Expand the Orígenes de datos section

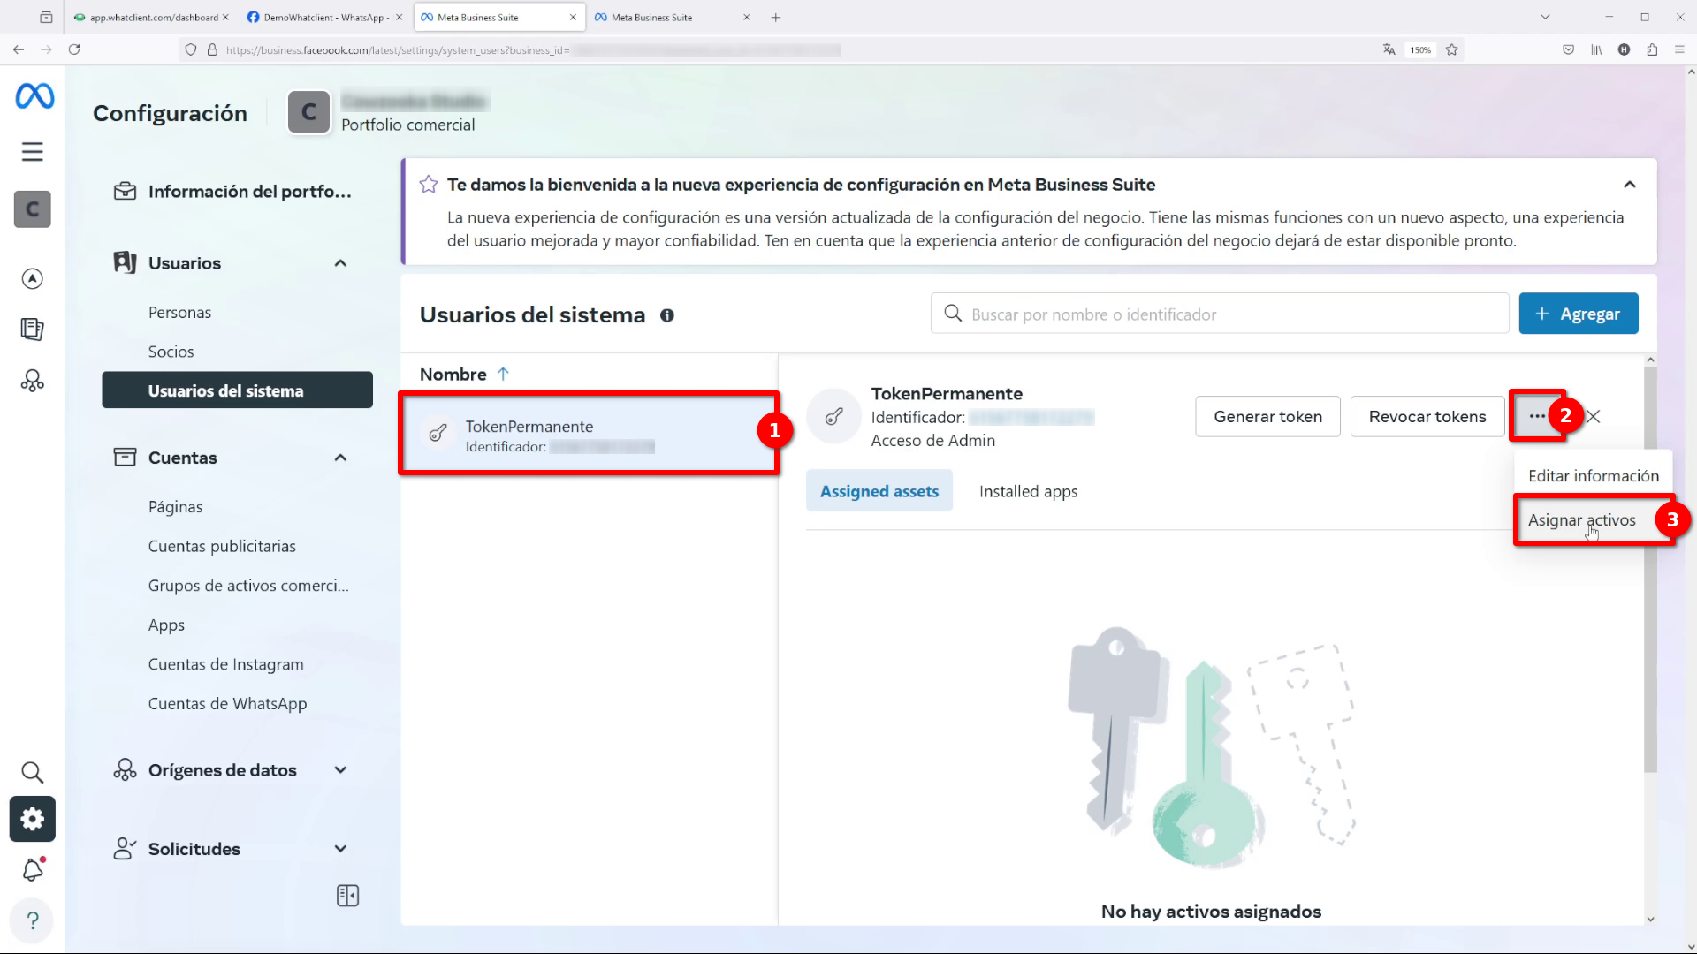click(x=340, y=770)
